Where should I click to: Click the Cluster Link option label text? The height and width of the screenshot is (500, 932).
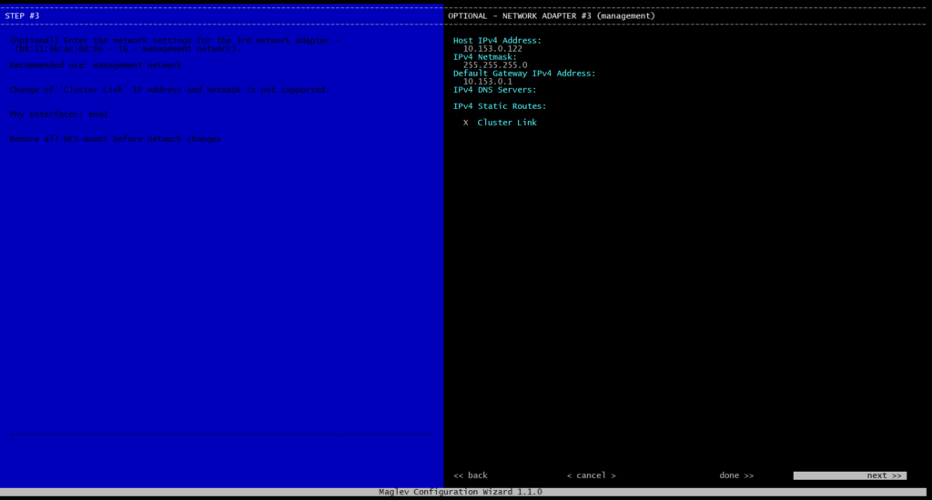tap(507, 123)
